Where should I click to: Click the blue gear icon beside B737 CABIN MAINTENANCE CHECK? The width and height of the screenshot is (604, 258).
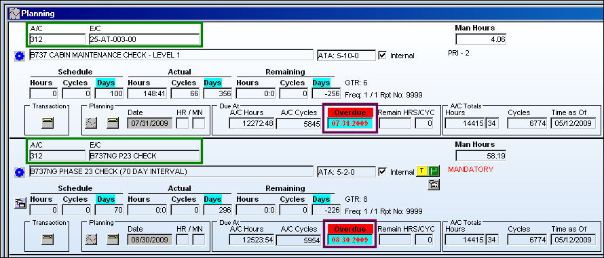tap(19, 56)
